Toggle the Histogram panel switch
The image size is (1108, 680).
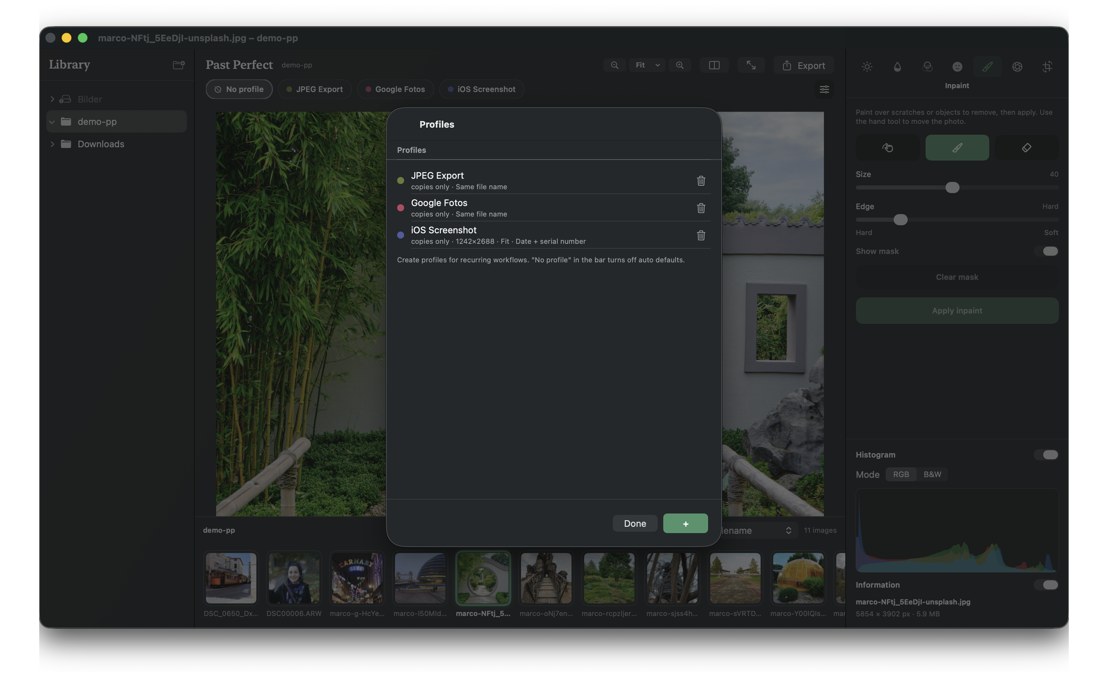pos(1047,455)
